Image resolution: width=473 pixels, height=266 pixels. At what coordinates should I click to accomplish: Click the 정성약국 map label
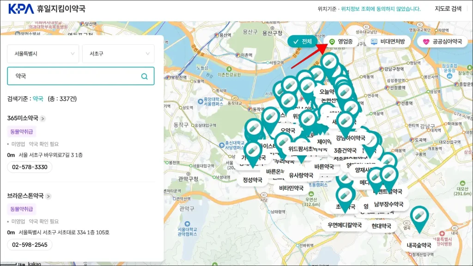click(x=253, y=180)
